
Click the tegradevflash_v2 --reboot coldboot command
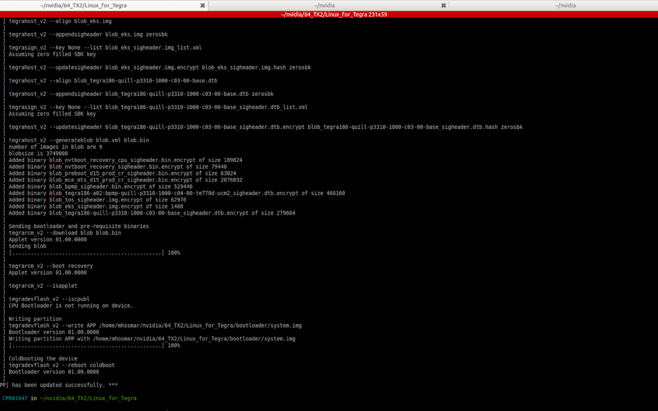point(62,365)
